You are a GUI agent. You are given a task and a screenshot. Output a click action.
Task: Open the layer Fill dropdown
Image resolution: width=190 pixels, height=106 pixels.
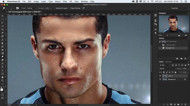coord(188,72)
